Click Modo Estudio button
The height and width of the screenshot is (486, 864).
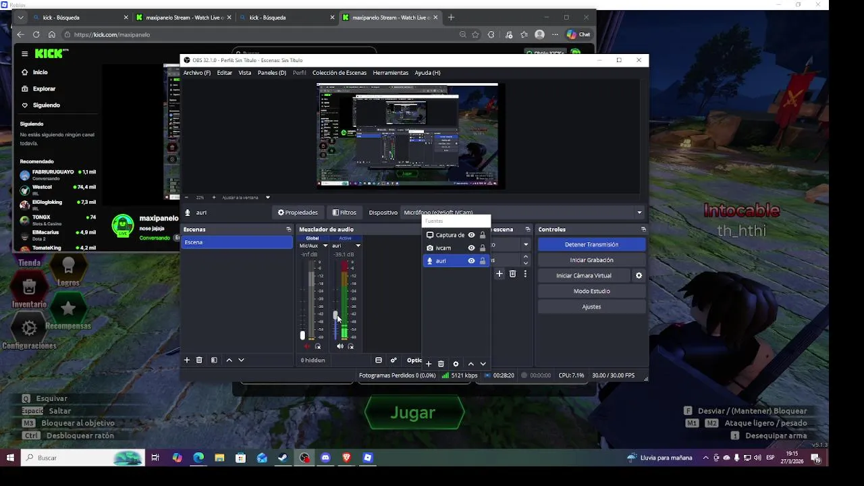(591, 291)
